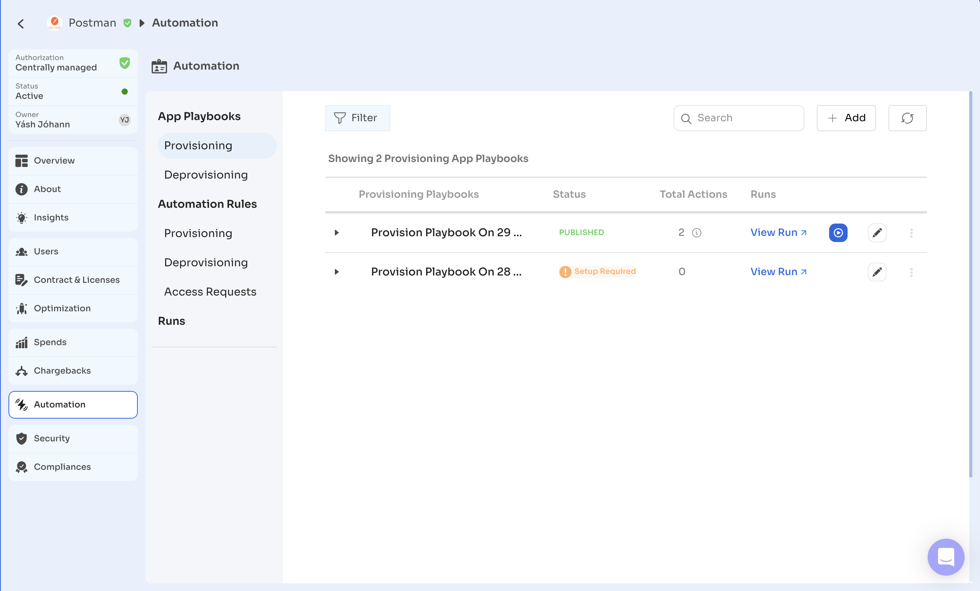
Task: Click the Provision Playbook On 28 name
Action: click(x=446, y=272)
